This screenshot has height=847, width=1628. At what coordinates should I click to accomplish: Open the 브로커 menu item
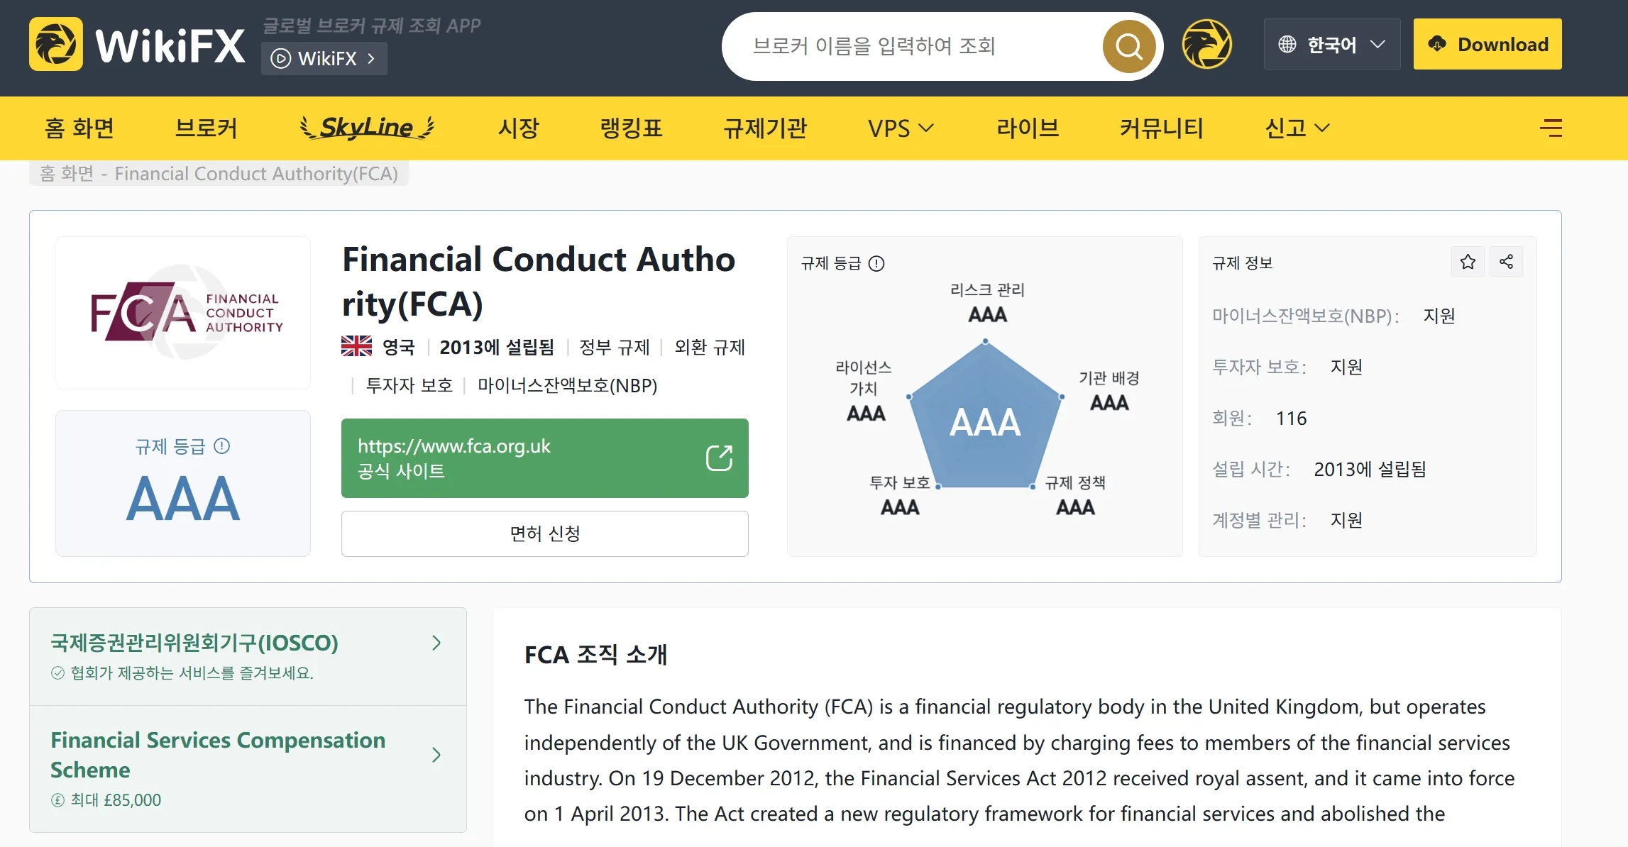[207, 128]
